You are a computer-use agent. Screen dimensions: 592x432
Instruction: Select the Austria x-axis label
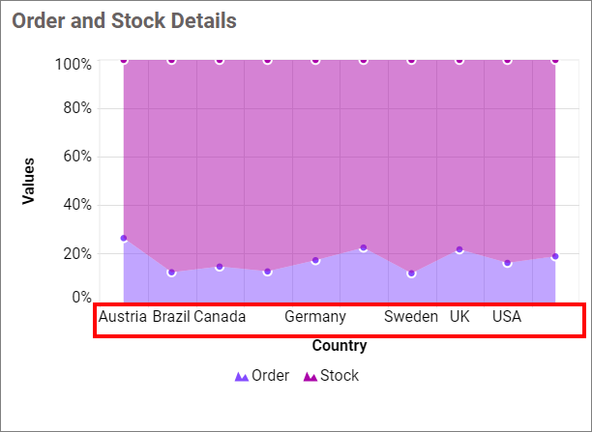[x=123, y=316]
